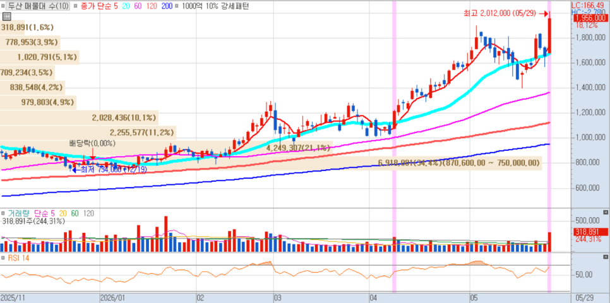Image resolution: width=610 pixels, height=303 pixels.
Task: Click the 2,028,436(10.1%) volume profile bar
Action: pyautogui.click(x=80, y=117)
